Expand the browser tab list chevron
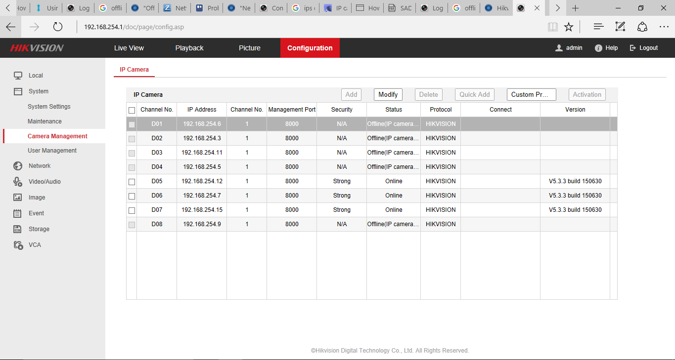675x360 pixels. (x=557, y=8)
